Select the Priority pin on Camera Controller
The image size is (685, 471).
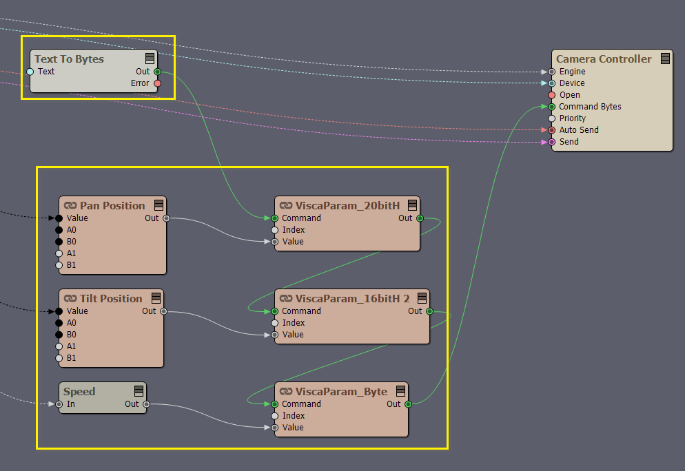pyautogui.click(x=552, y=118)
